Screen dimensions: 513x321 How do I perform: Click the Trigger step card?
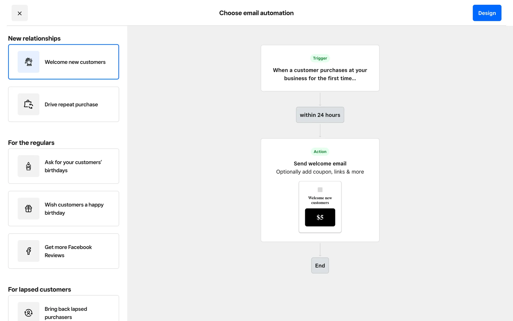320,68
